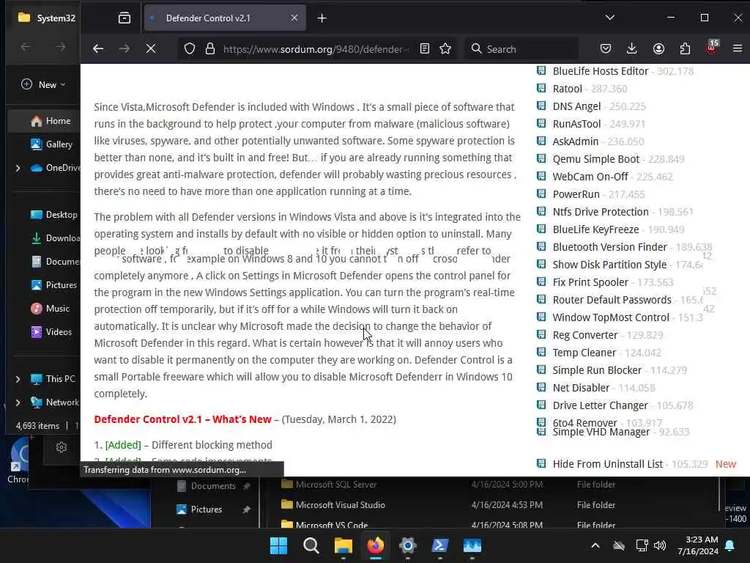Open Router Default Passwords link

(x=612, y=300)
